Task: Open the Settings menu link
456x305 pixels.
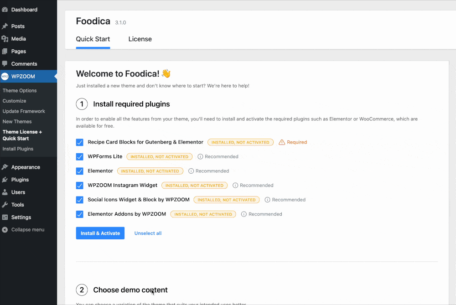Action: tap(21, 217)
